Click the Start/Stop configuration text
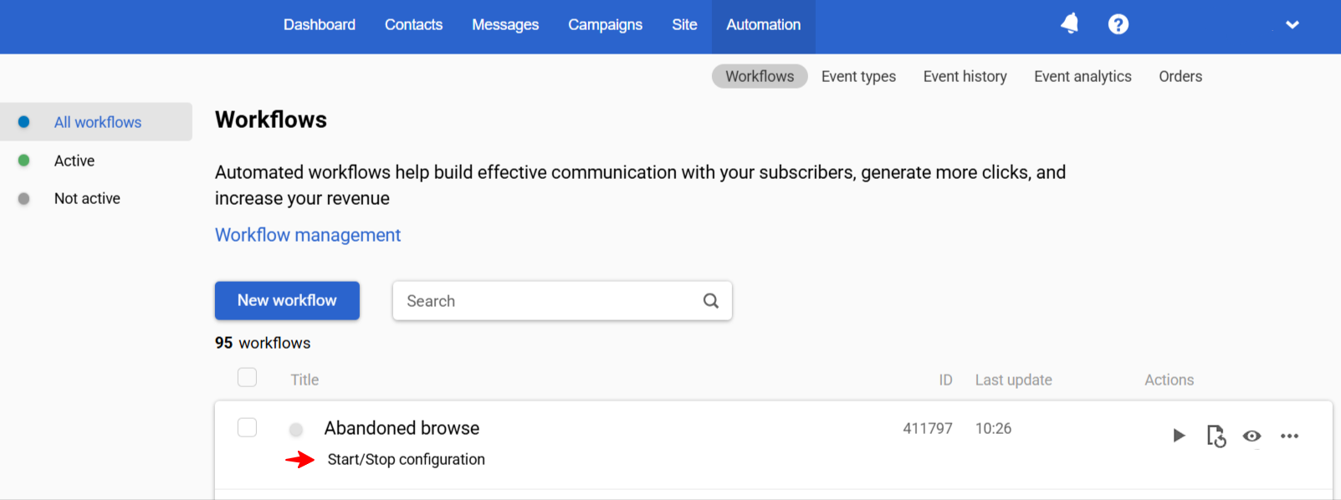The width and height of the screenshot is (1341, 500). pyautogui.click(x=406, y=459)
